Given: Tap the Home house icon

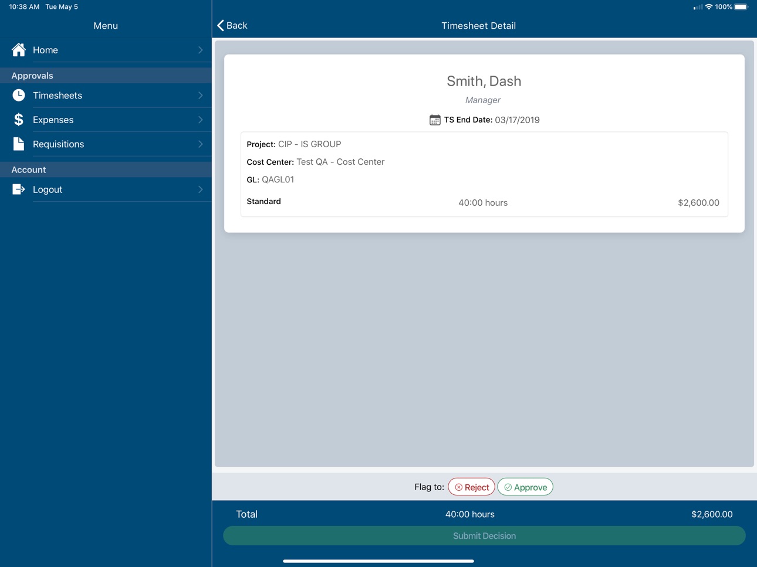Looking at the screenshot, I should click(19, 50).
